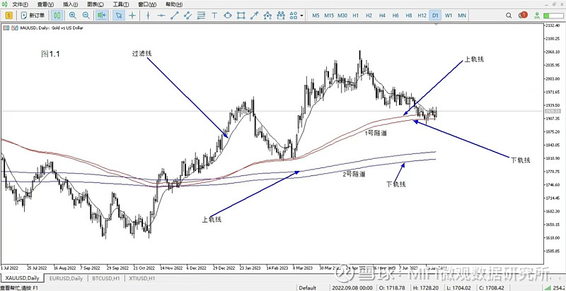The height and width of the screenshot is (291, 566).
Task: Select the text label tool
Action: tap(214, 16)
